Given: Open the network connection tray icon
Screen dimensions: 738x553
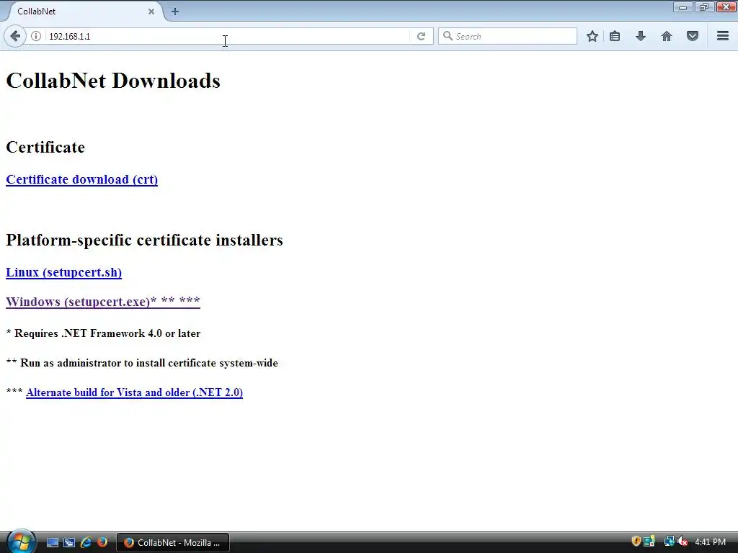Looking at the screenshot, I should coord(669,541).
